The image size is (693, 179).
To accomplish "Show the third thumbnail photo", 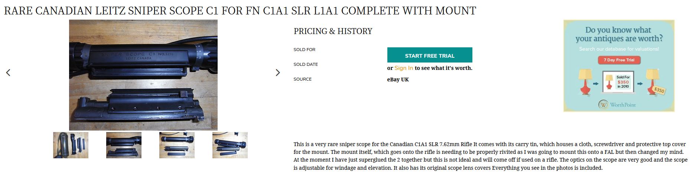I will (x=177, y=145).
